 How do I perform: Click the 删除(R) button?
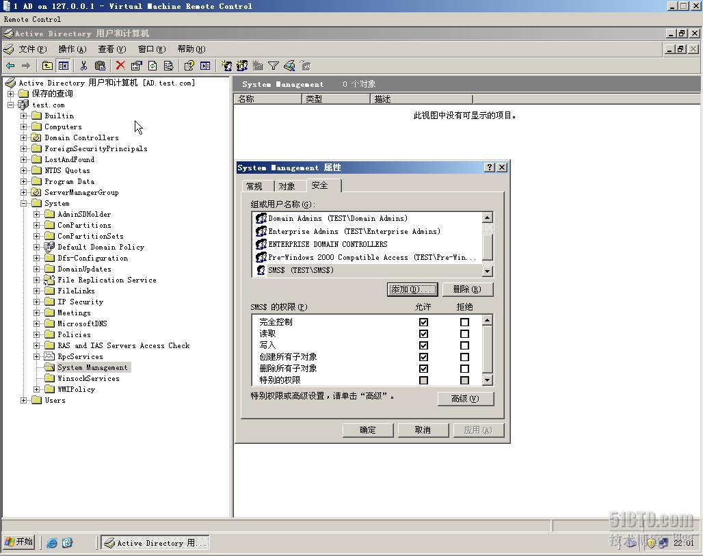click(x=467, y=289)
